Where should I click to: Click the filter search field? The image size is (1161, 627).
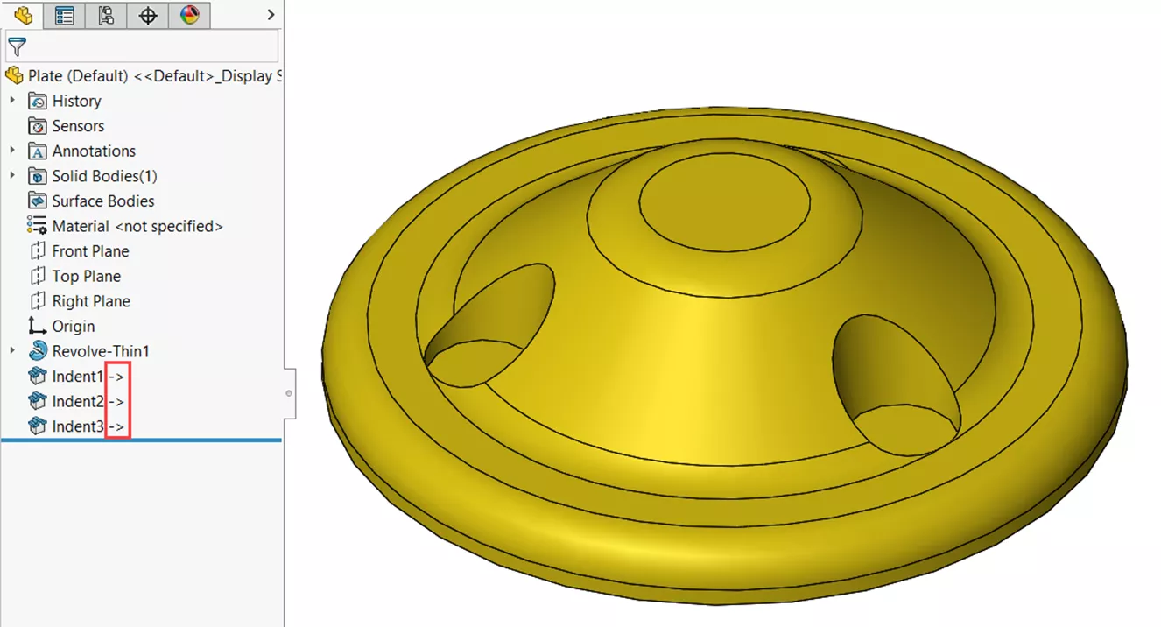(x=142, y=46)
